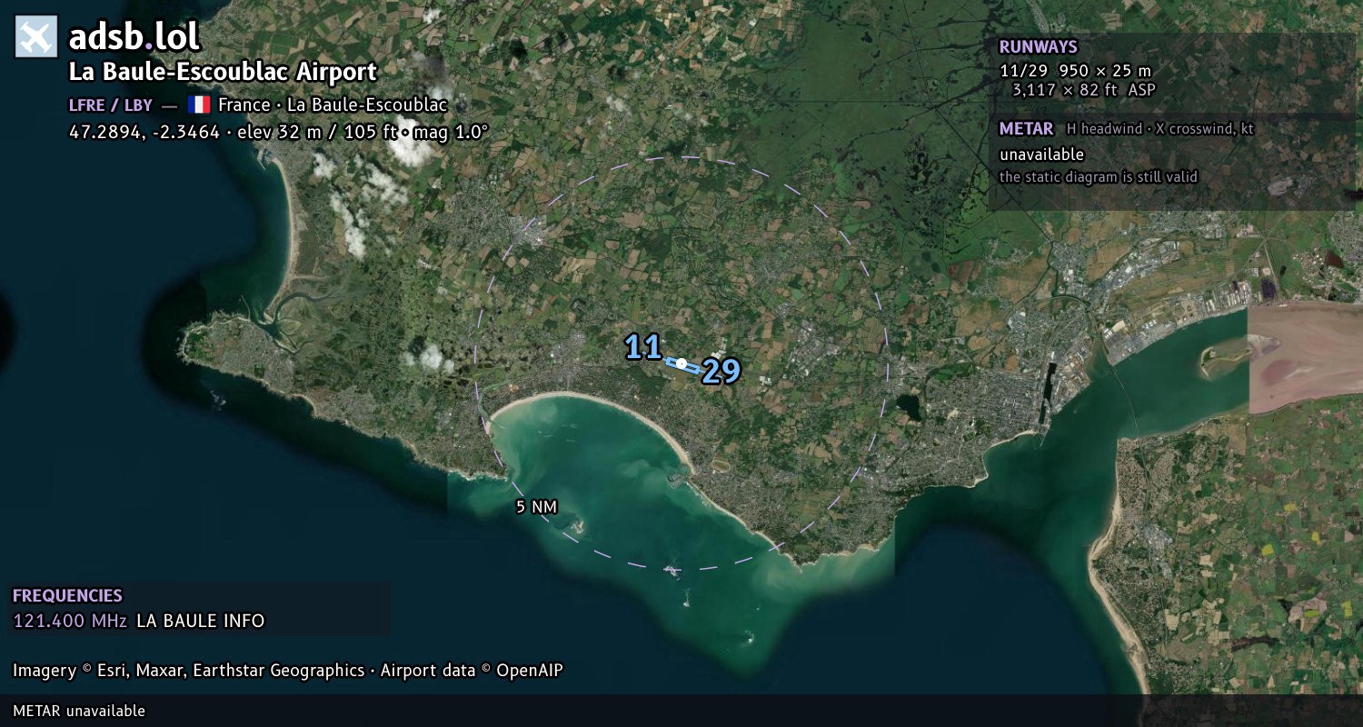The width and height of the screenshot is (1363, 727).
Task: Click the Imagery © Esri, Maxar attribution text
Action: 188,671
